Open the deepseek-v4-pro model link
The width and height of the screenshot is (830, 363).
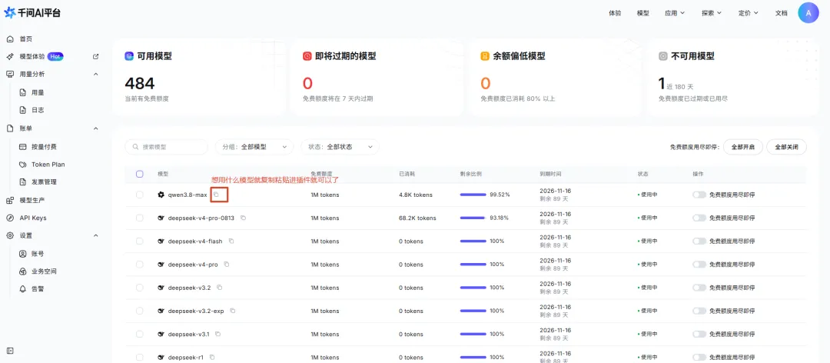point(193,264)
